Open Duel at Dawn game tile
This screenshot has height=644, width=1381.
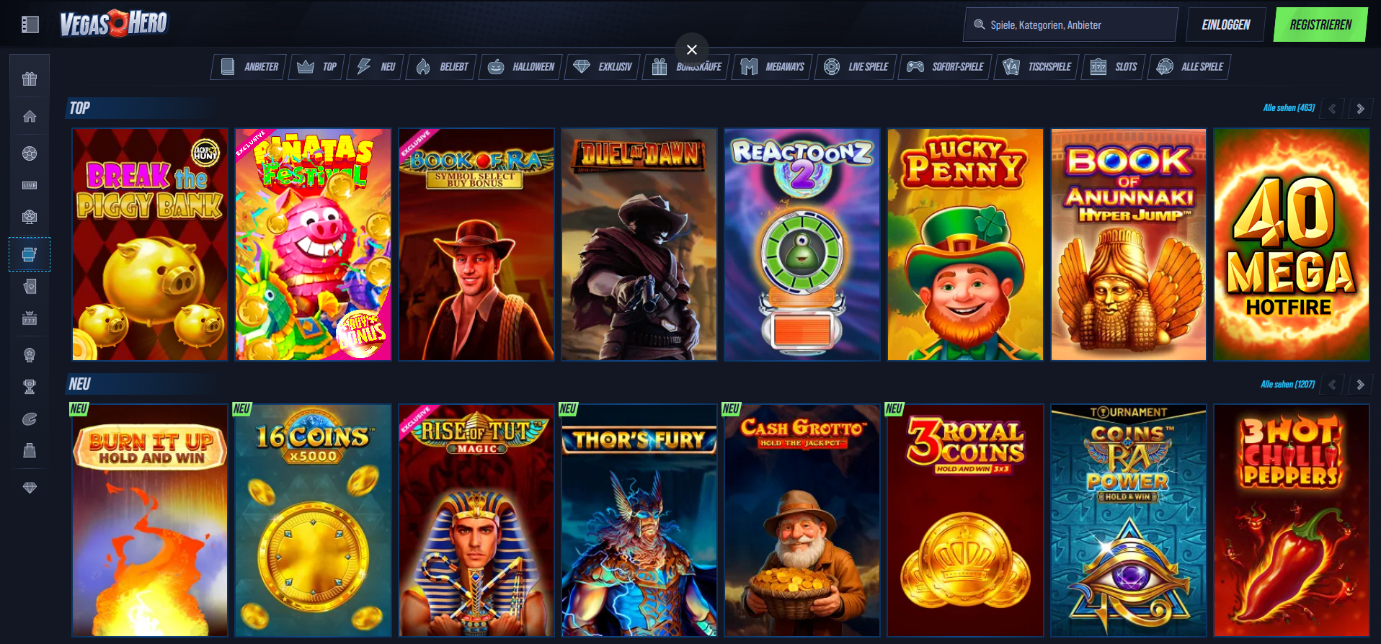[639, 245]
